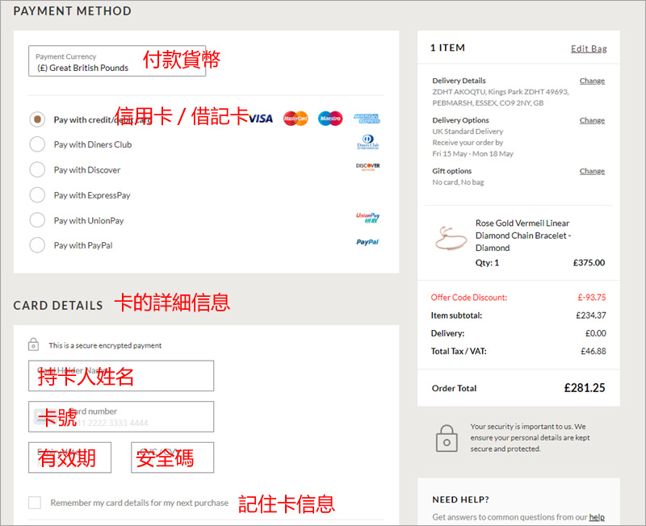Click the Discover network logo

tap(367, 167)
